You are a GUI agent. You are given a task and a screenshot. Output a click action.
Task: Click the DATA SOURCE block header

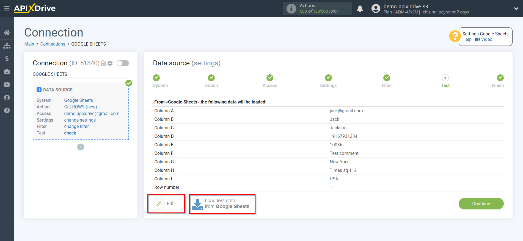pyautogui.click(x=55, y=90)
